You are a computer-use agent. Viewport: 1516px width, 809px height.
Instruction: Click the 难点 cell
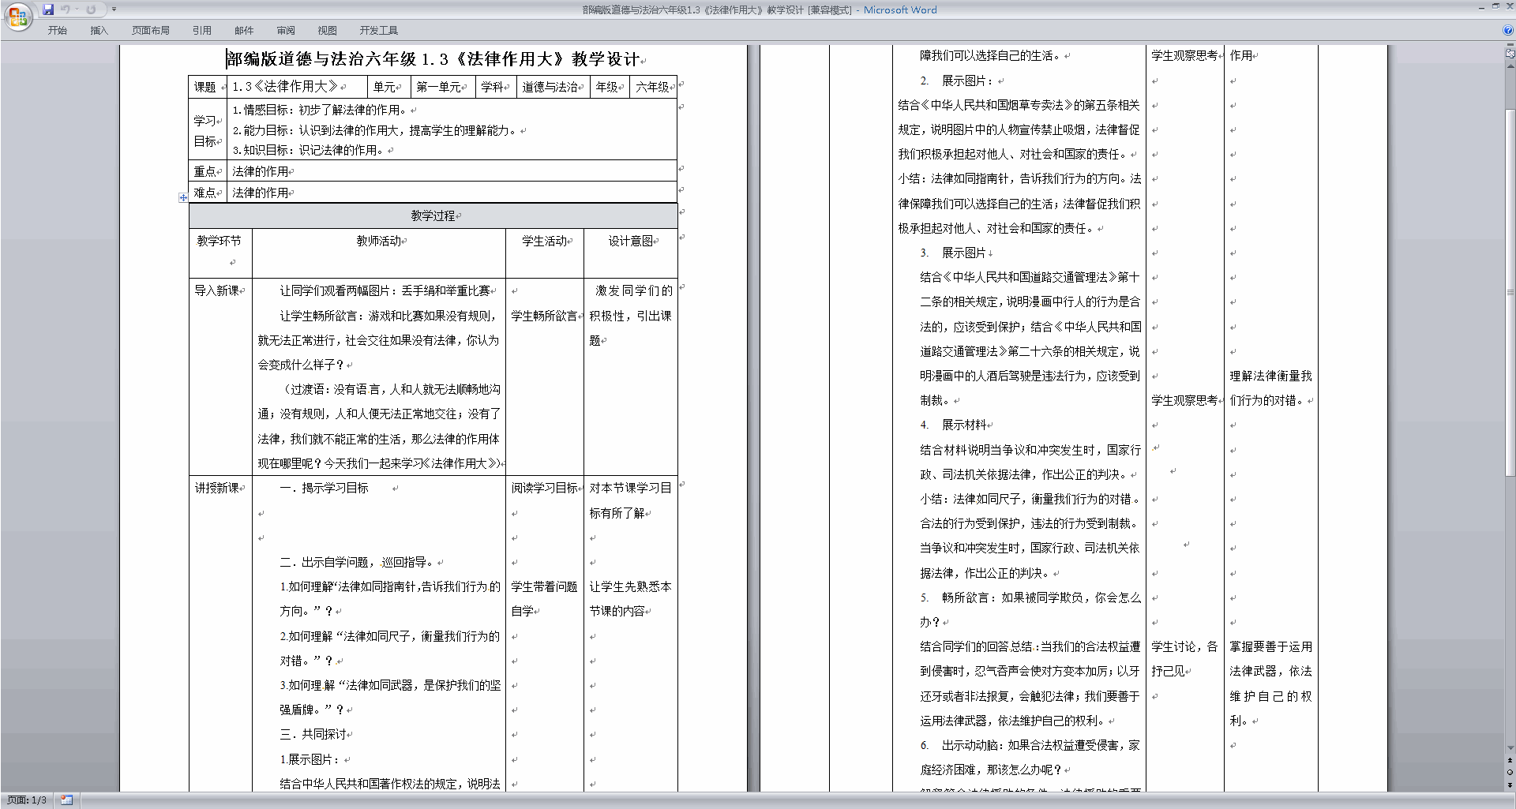208,193
